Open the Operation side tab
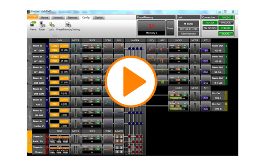Screen dimensions: 262x163 point(30,119)
